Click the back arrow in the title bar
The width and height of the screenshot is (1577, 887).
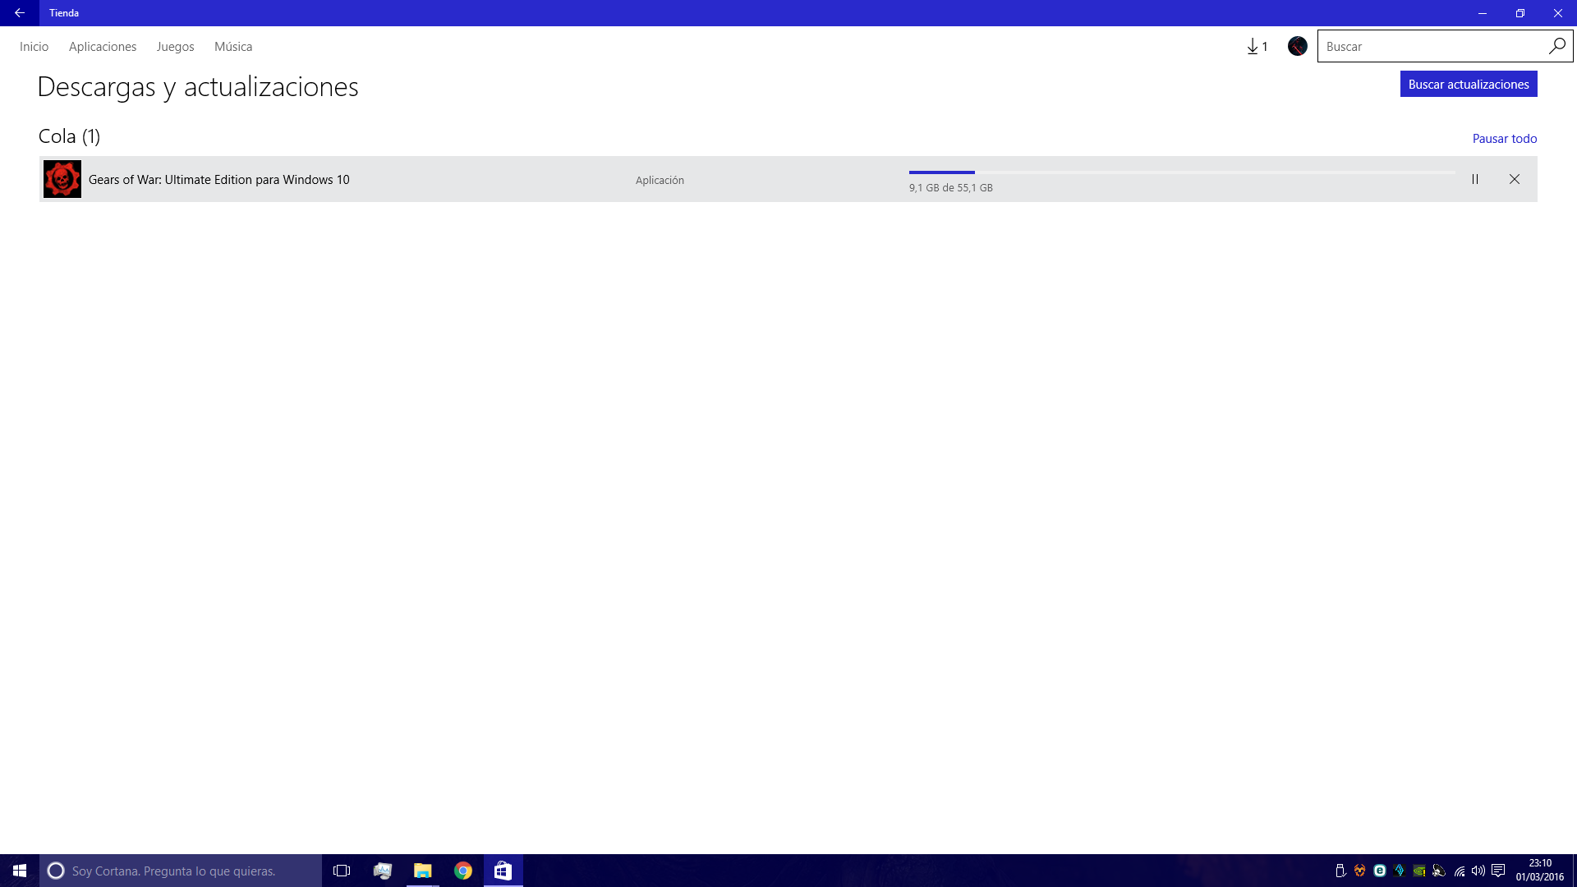click(20, 13)
